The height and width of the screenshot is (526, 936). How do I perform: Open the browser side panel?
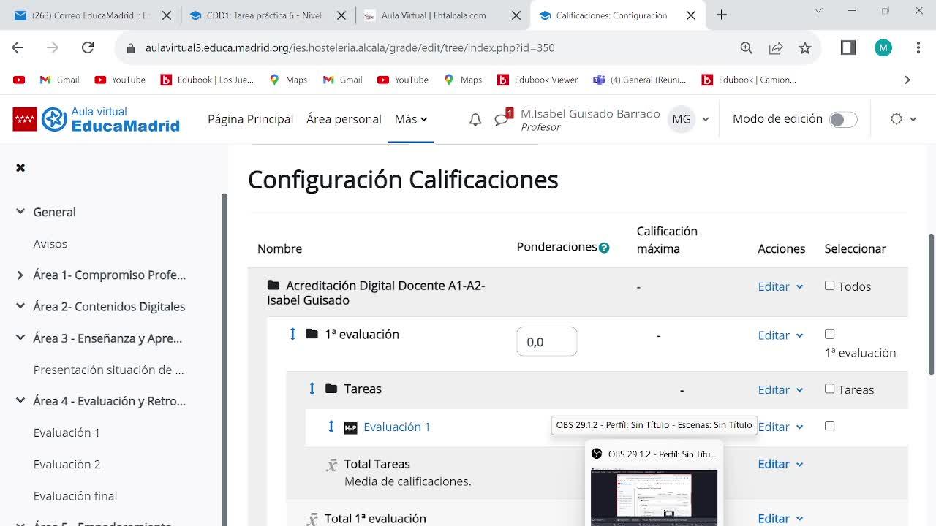click(x=848, y=47)
